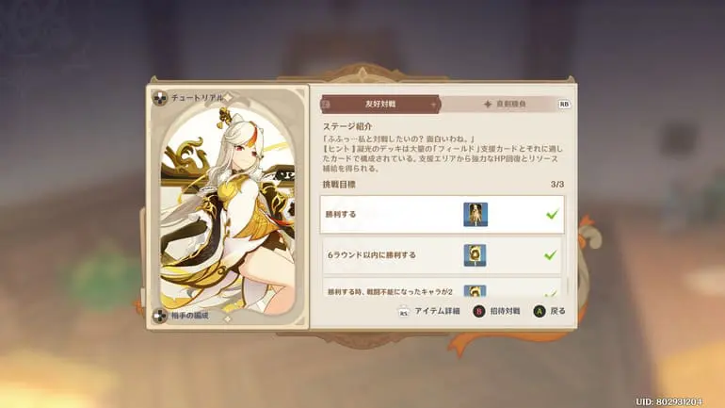
Task: Switch to the 真剣勝負 tab
Action: (x=505, y=105)
